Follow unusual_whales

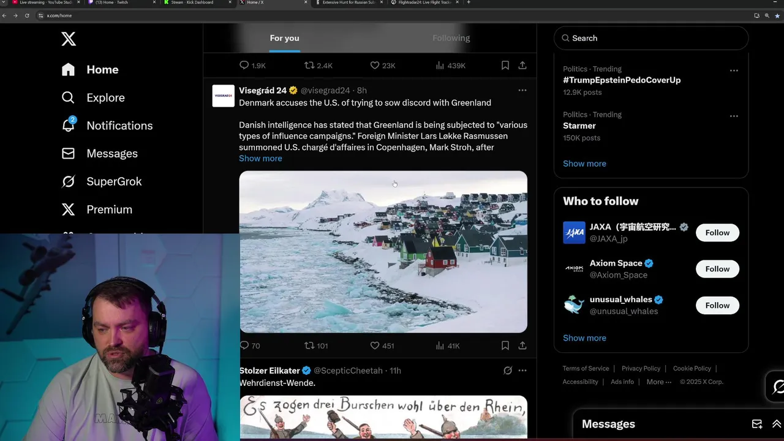717,305
